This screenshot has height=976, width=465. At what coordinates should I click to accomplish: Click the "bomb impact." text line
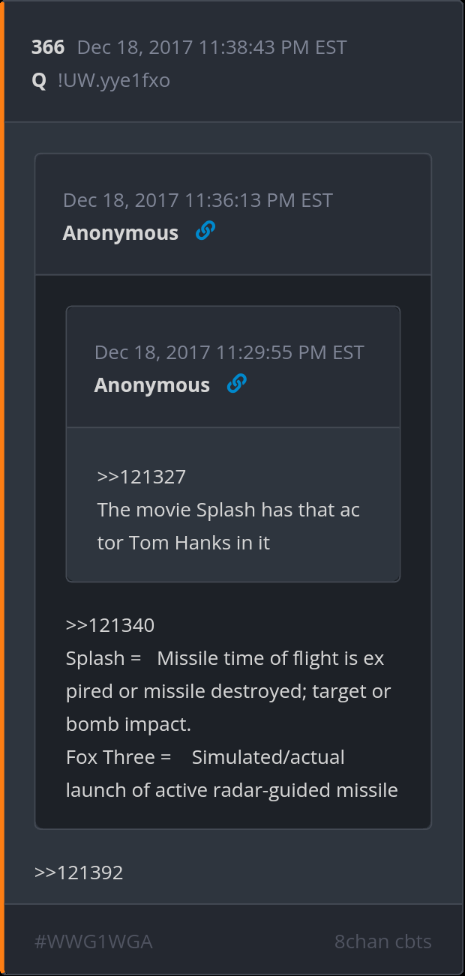[128, 724]
